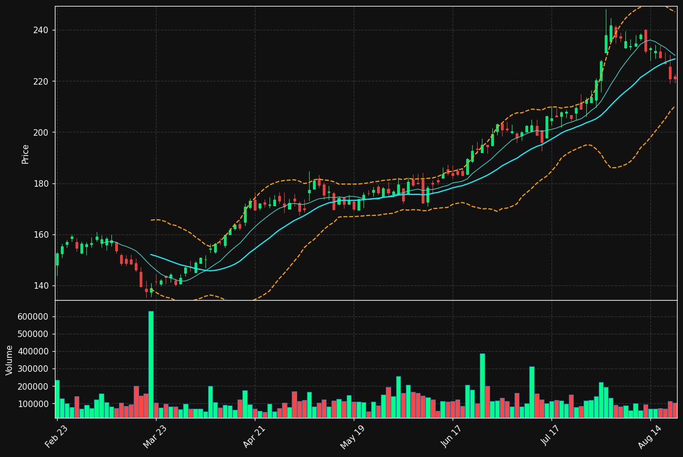Click the 'Jun 17' date label
683x457 pixels.
coord(452,436)
